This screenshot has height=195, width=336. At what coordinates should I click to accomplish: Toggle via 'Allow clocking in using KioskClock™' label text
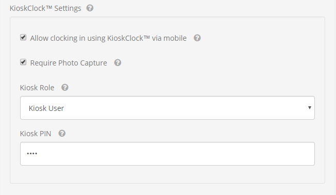point(108,38)
